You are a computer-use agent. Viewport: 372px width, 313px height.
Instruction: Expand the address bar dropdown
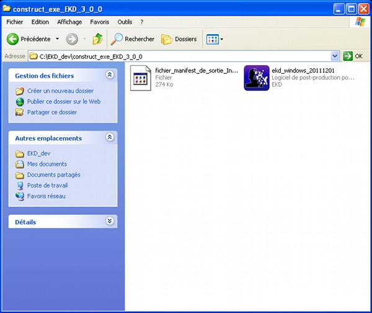[335, 57]
